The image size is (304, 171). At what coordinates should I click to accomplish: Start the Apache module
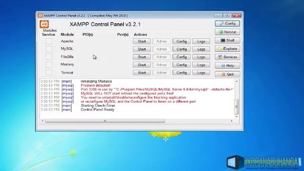point(142,41)
